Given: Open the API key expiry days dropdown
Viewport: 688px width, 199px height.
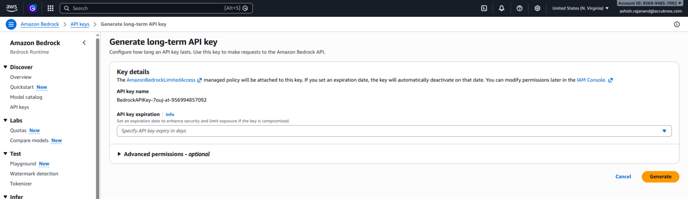Looking at the screenshot, I should click(394, 131).
